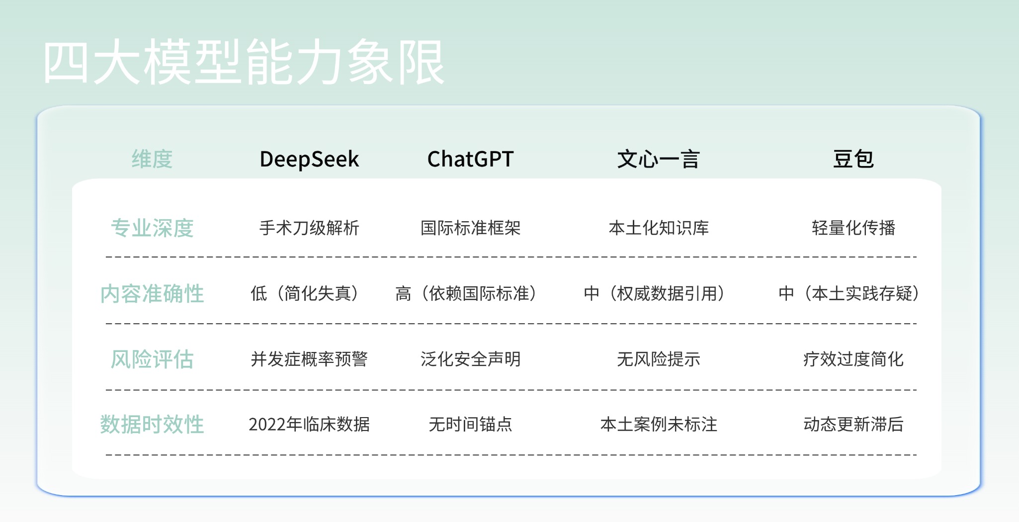Select the cell 手术刀级解析

pos(309,228)
